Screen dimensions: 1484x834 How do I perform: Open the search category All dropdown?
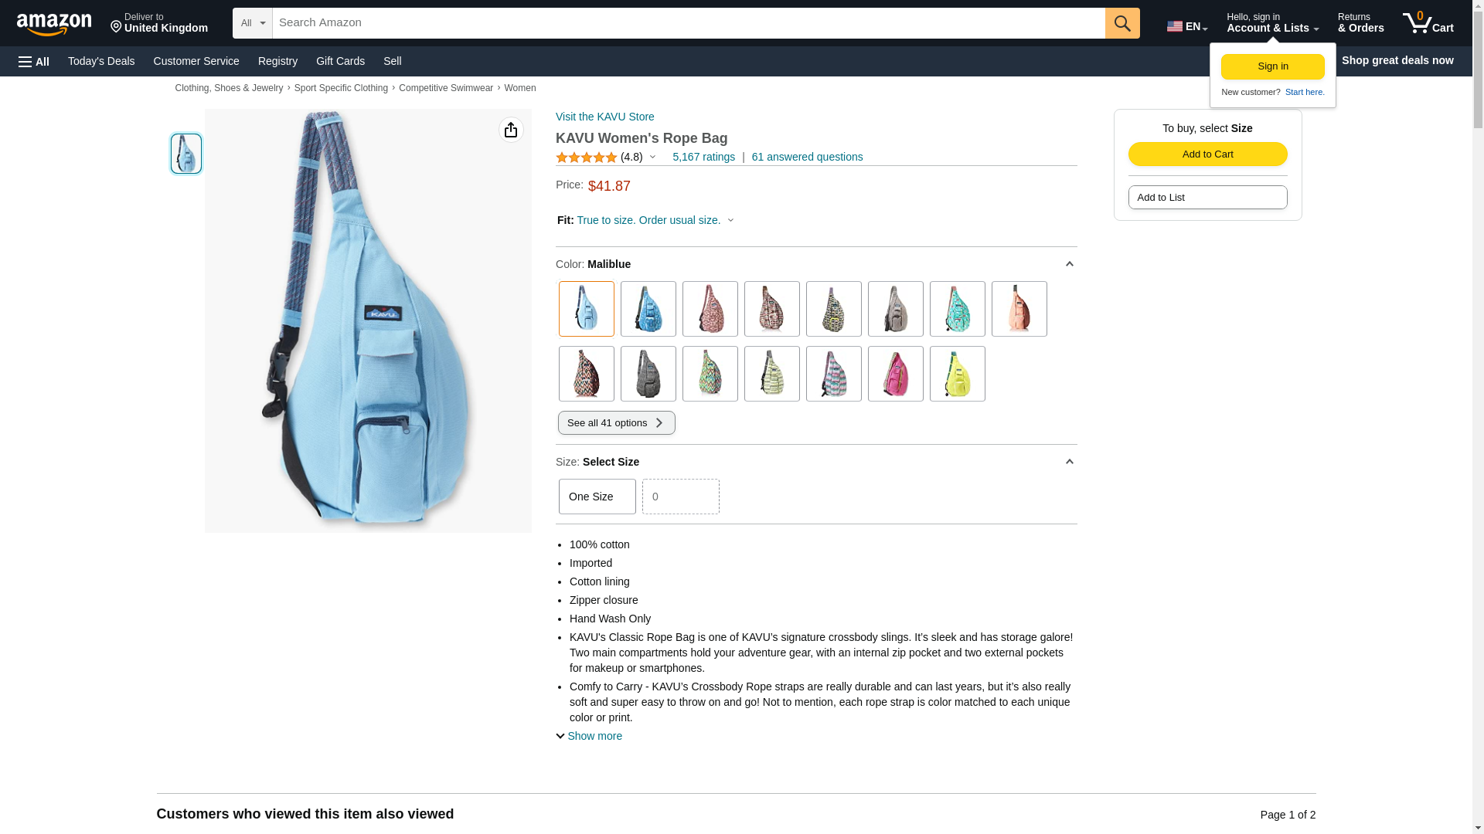click(x=253, y=23)
